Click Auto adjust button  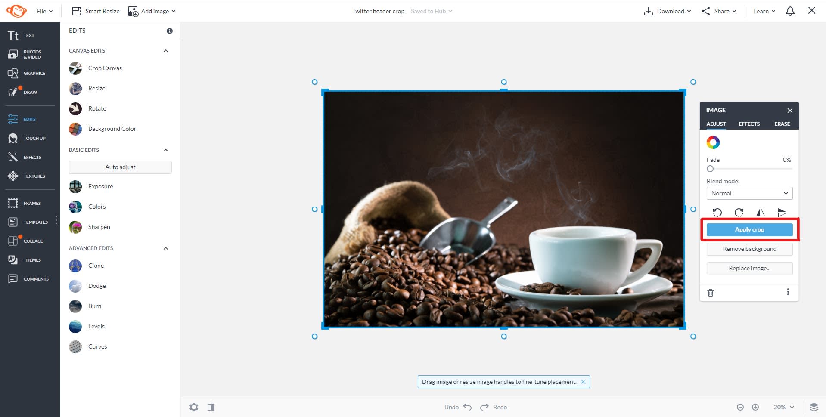[120, 167]
